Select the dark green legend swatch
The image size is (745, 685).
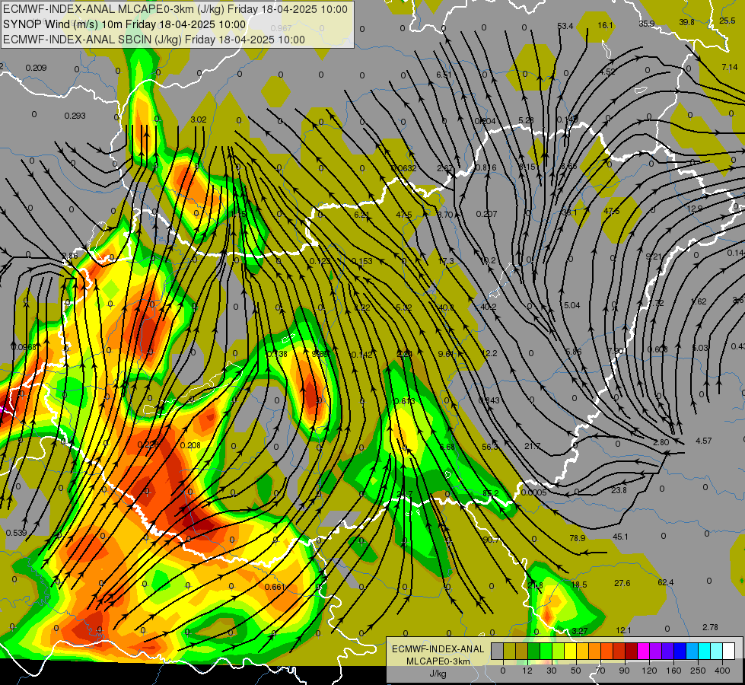(534, 651)
